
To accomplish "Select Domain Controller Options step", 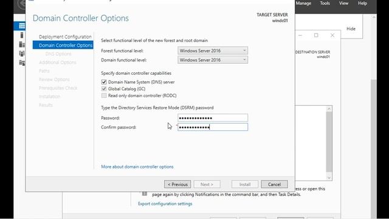I will pos(63,45).
